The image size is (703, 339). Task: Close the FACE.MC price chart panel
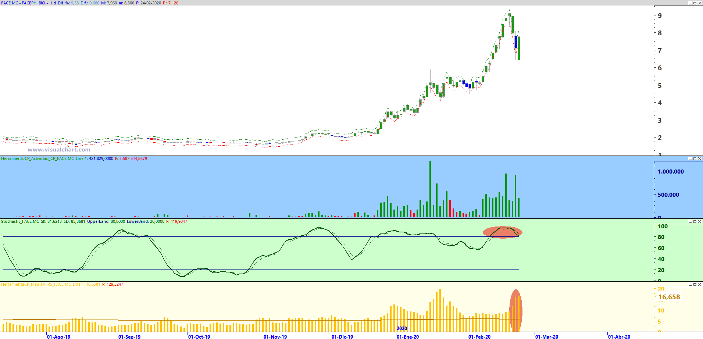pyautogui.click(x=700, y=3)
